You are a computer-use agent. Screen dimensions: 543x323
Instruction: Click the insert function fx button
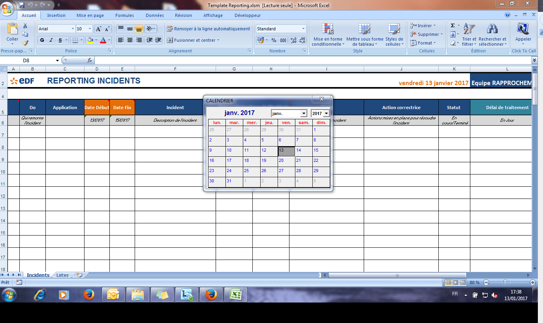90,60
